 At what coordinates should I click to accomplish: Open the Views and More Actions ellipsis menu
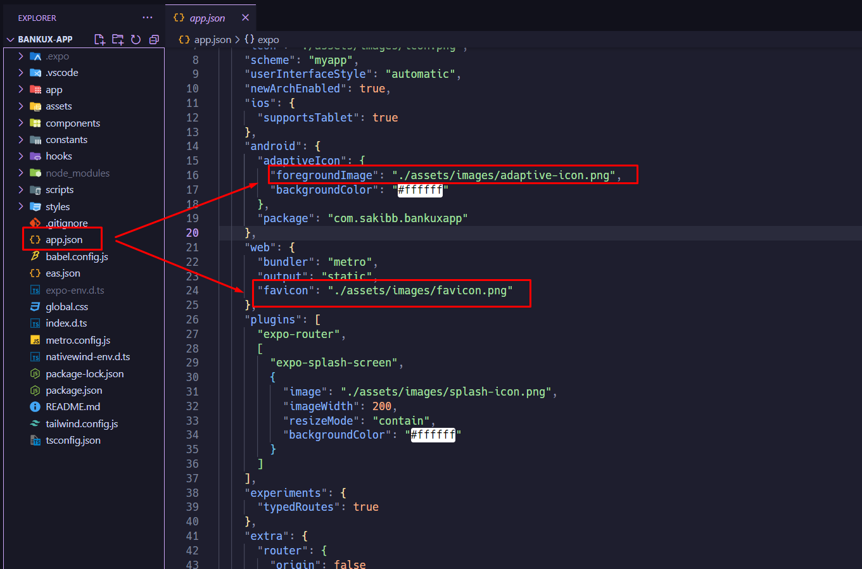(x=148, y=17)
